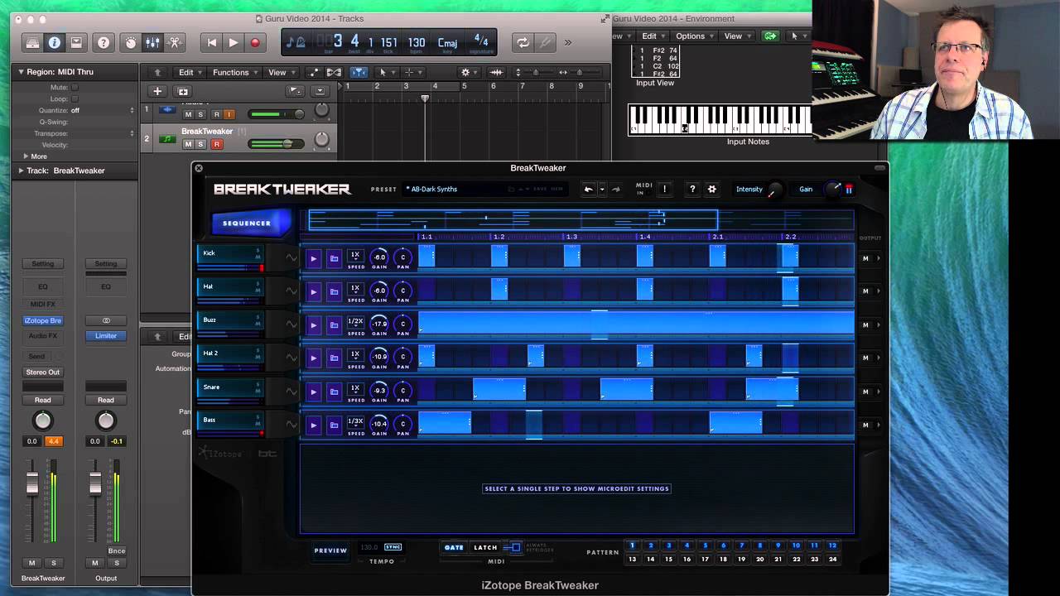Tick the Mute checkbox in Region inspector
The width and height of the screenshot is (1060, 596).
click(x=75, y=87)
